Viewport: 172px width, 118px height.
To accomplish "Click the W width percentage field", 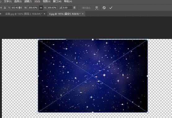I will coord(33,8).
